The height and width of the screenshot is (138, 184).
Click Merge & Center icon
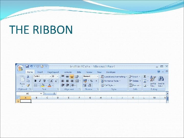pos(77,81)
